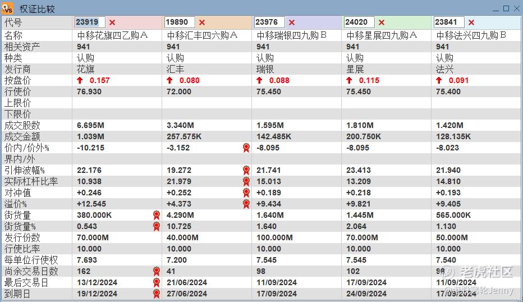The width and height of the screenshot is (523, 302).
Task: Click turnover amount 1.039M
Action: [x=90, y=136]
